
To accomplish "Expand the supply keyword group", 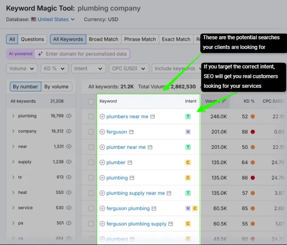I will (x=13, y=162).
